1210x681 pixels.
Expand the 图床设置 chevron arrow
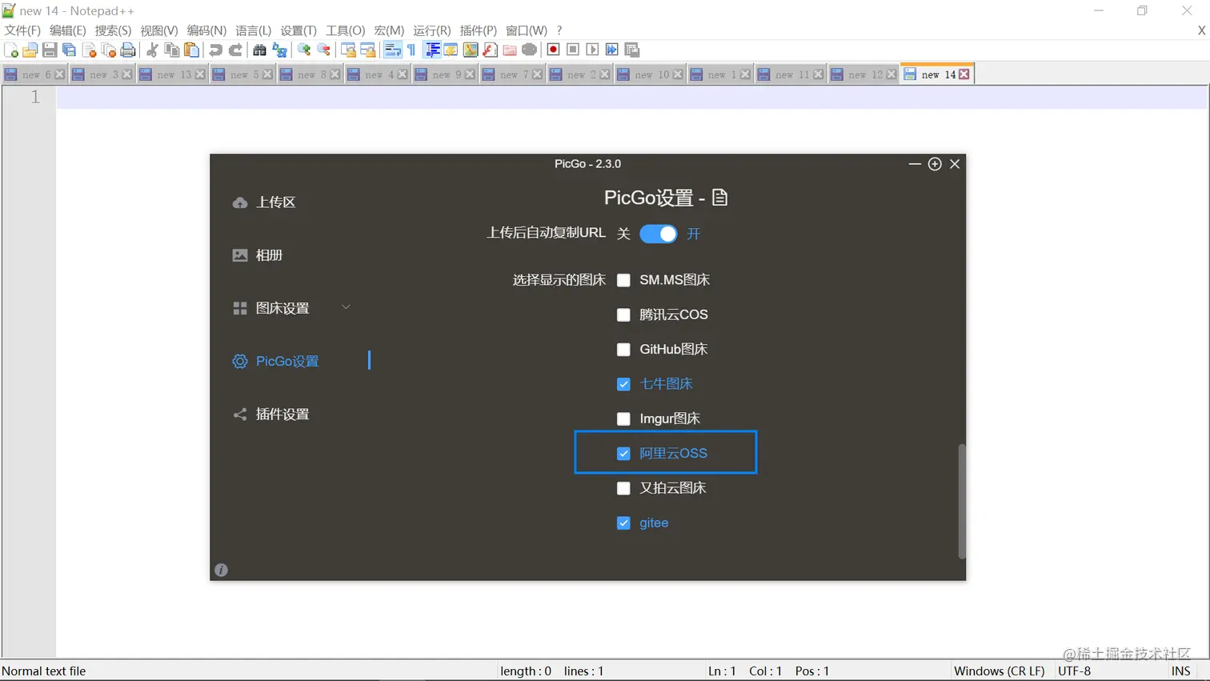tap(346, 306)
